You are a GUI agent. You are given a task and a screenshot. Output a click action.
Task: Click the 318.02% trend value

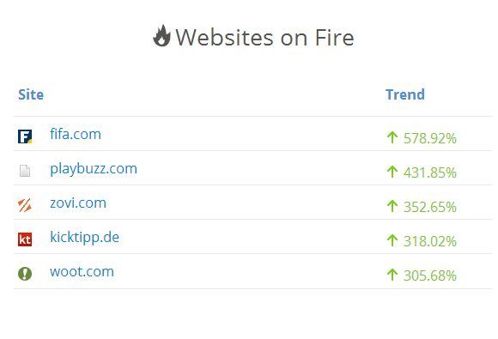430,241
